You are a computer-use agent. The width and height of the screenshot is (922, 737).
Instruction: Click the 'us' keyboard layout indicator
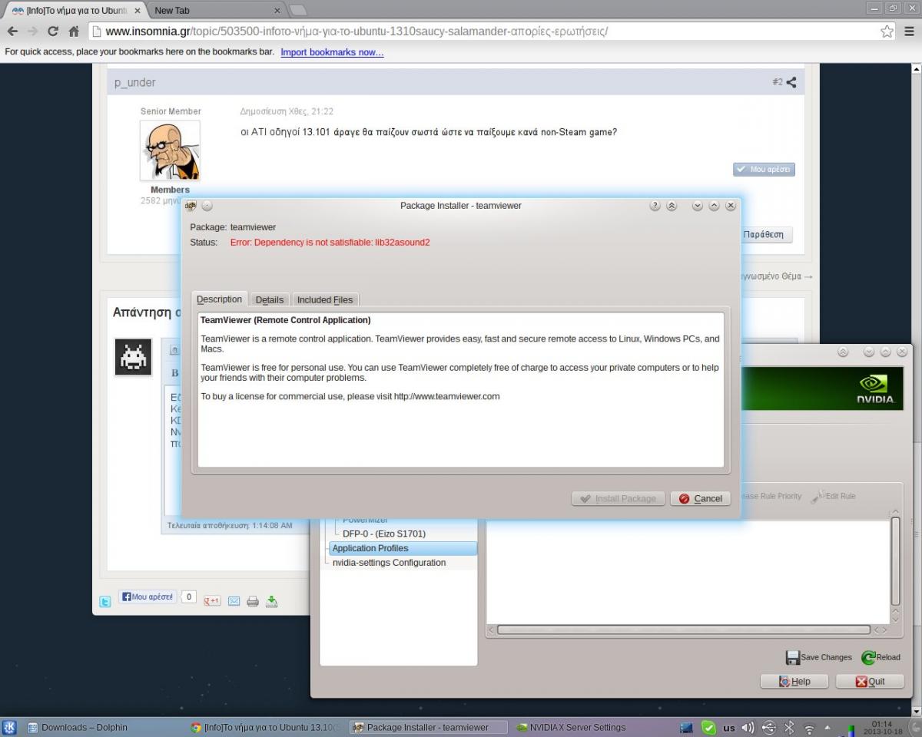click(x=728, y=728)
